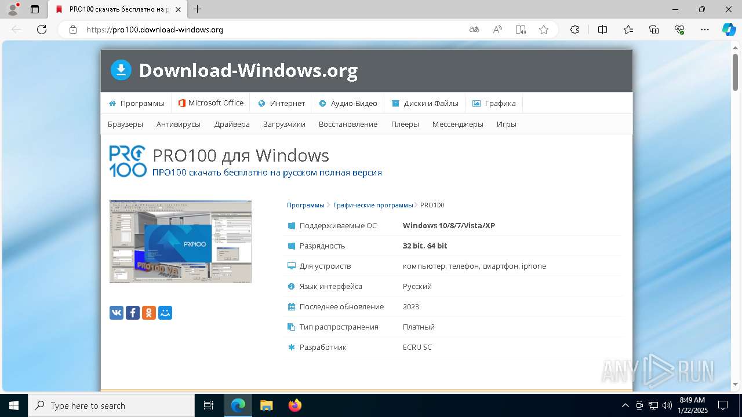Go to Антивирусы category
The height and width of the screenshot is (417, 742).
[179, 124]
